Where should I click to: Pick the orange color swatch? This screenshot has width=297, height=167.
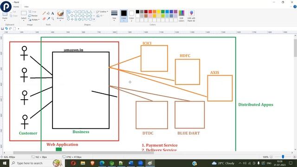155,12
